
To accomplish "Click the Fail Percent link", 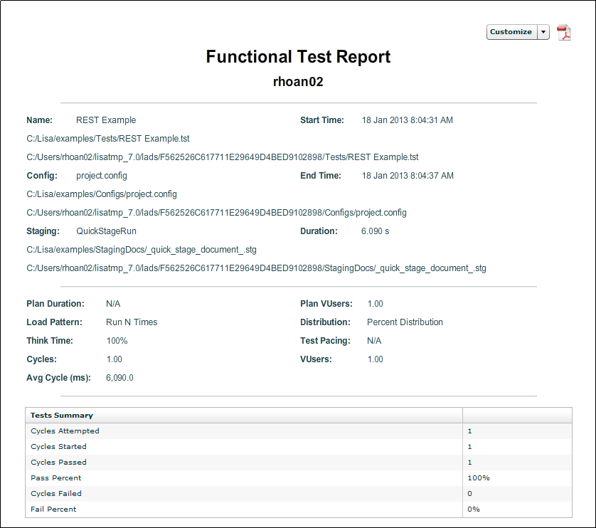I will [x=54, y=509].
